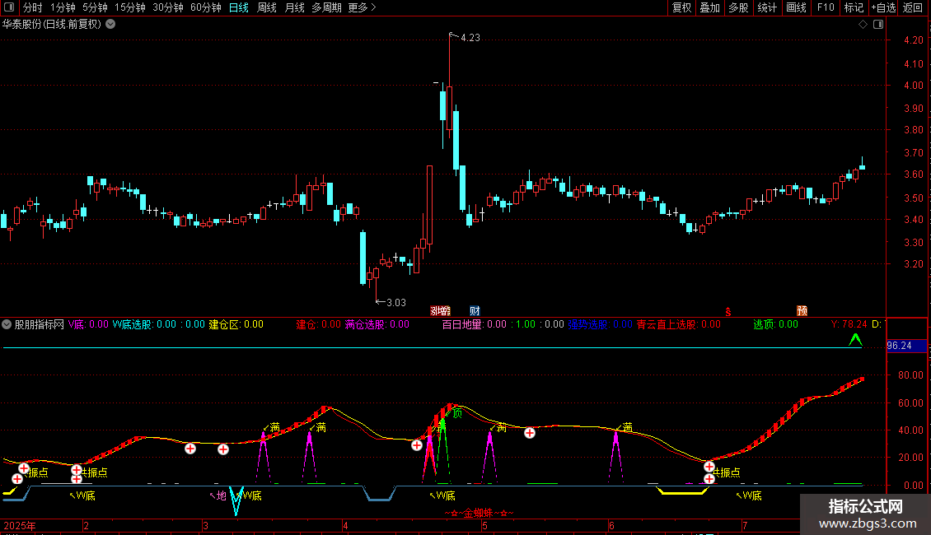Click the 叠加 overlay button
Screen dimensions: 931x535
click(x=709, y=7)
